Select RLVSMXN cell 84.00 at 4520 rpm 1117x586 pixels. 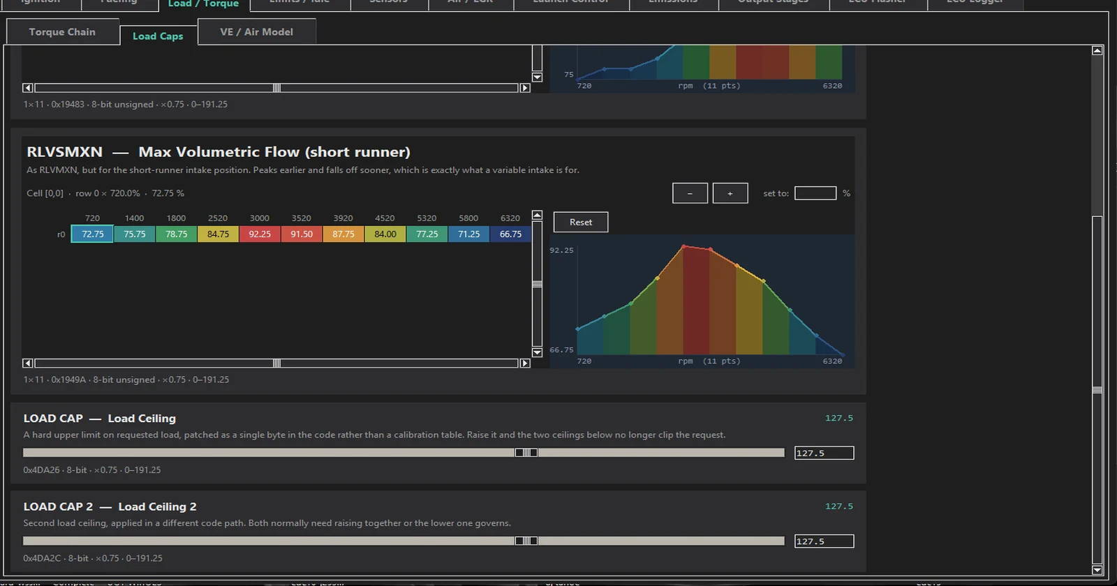tap(385, 234)
